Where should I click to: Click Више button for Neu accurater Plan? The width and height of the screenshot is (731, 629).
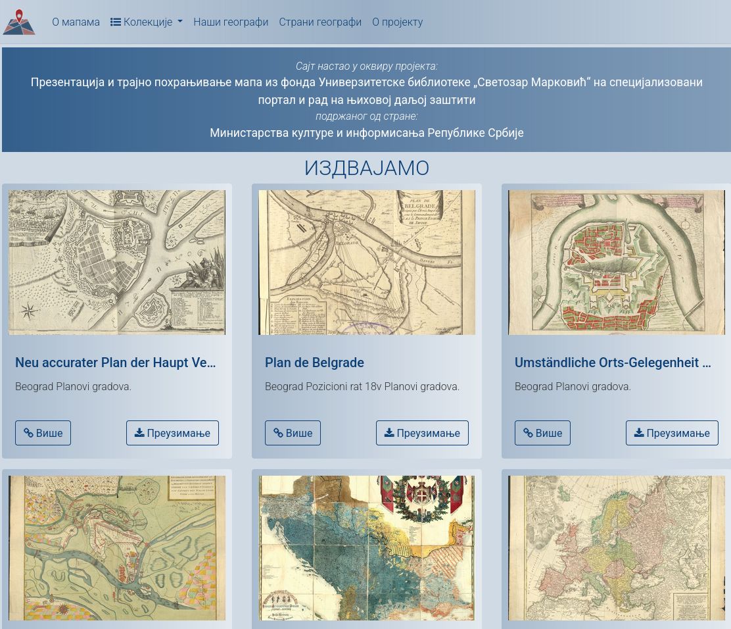(x=43, y=433)
